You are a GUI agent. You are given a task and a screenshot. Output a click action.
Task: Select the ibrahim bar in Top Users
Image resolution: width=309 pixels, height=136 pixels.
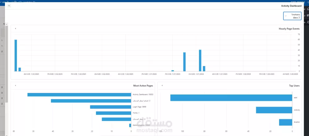286,122
